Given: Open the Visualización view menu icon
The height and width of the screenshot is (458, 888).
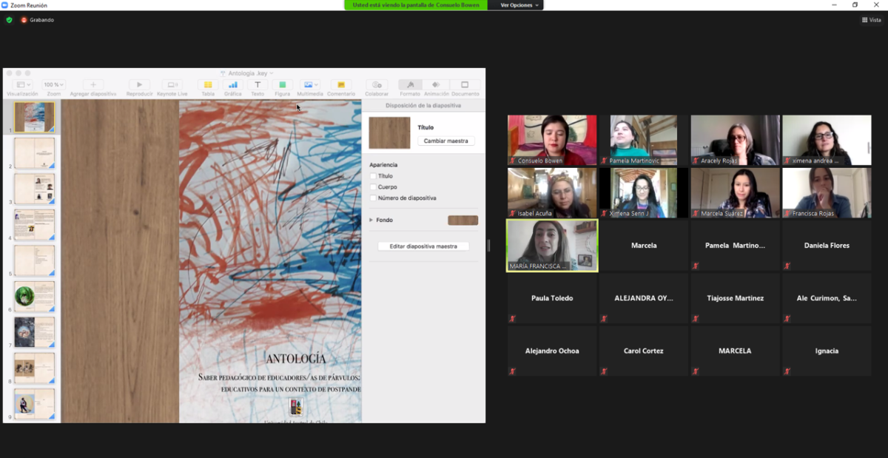Looking at the screenshot, I should 22,85.
